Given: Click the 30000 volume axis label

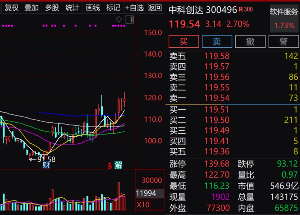Looking at the screenshot, I should (152, 180).
